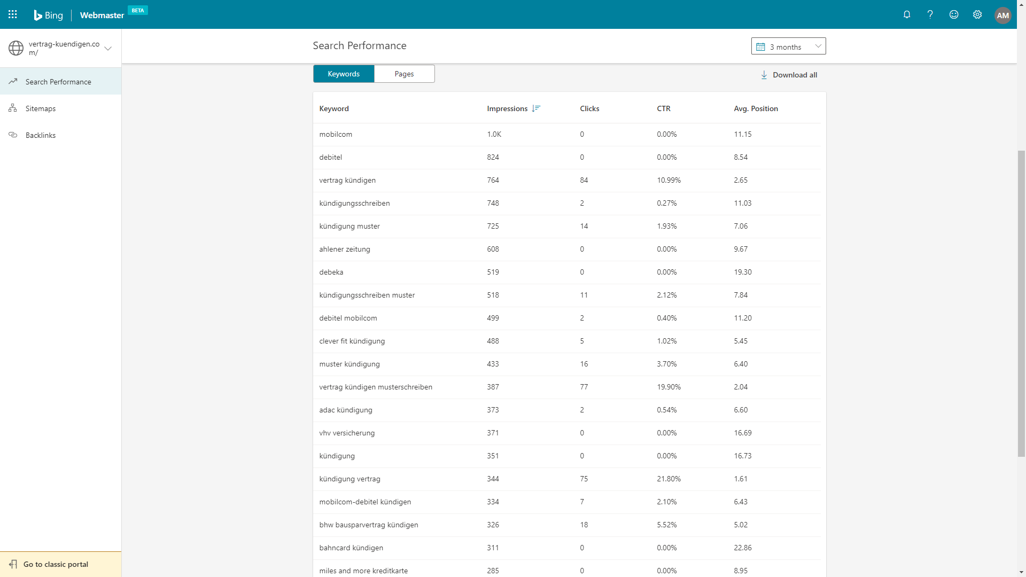Open the help question mark icon
Screen dimensions: 1026x577
pyautogui.click(x=930, y=14)
